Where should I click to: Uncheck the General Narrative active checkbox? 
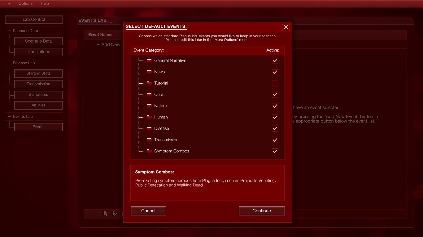(x=275, y=61)
